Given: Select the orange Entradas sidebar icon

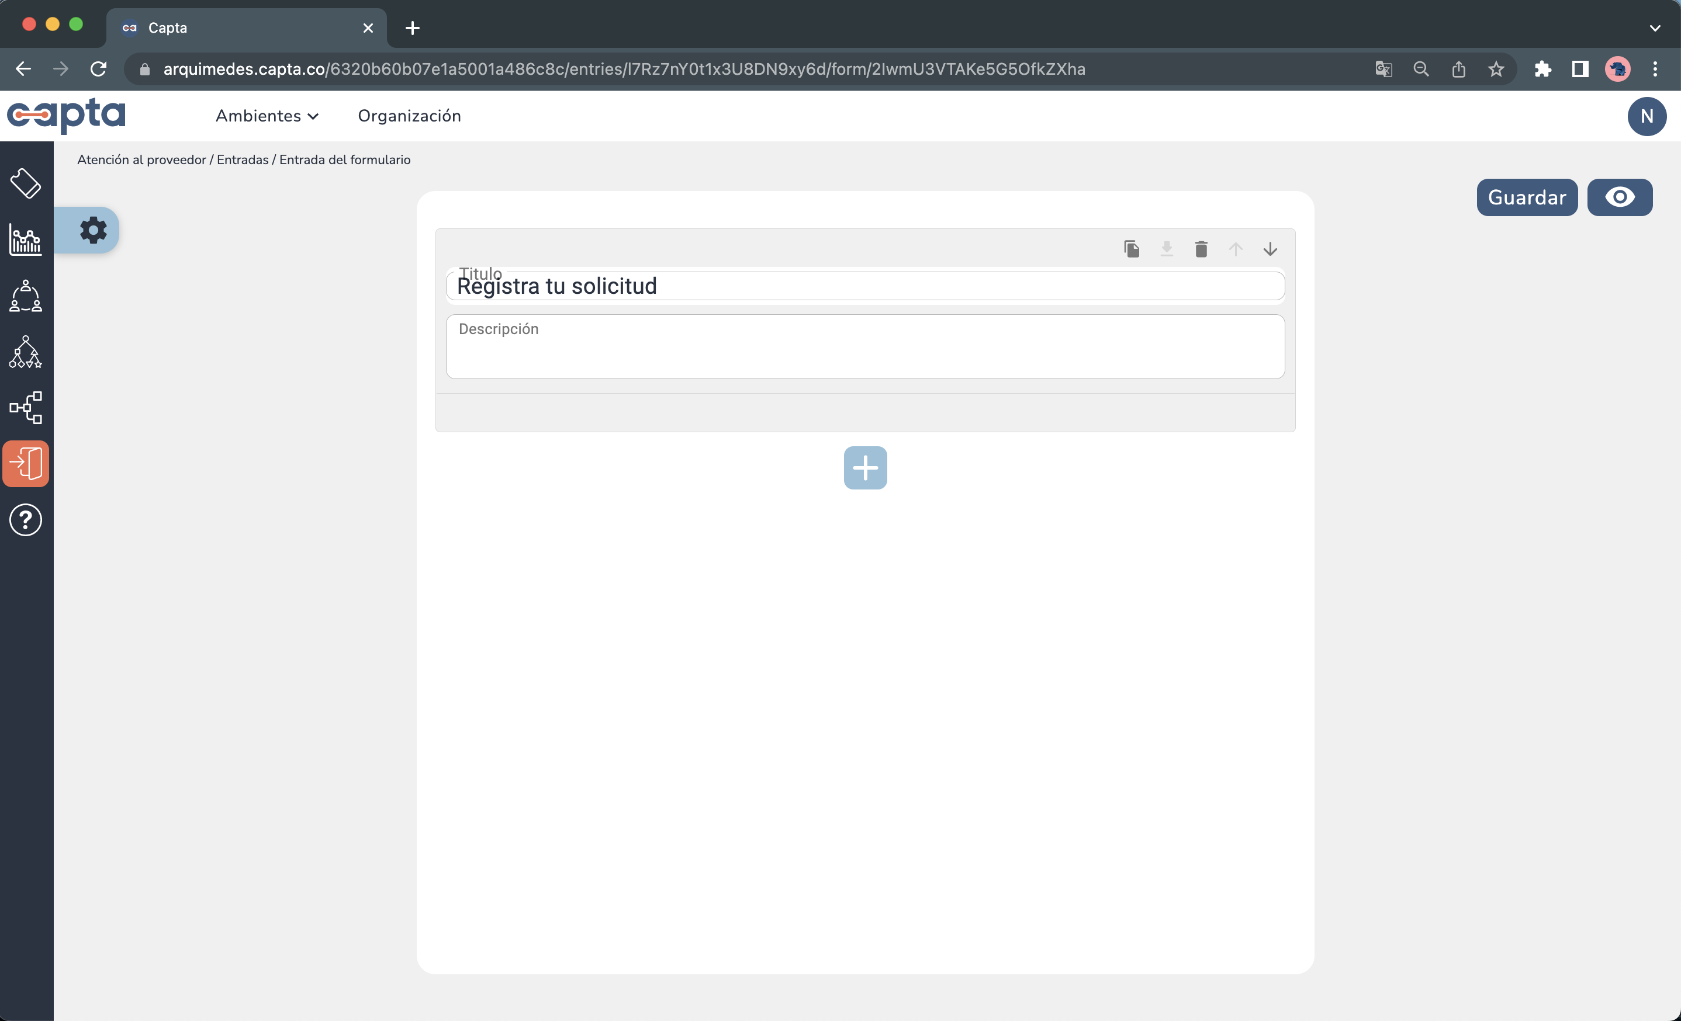Looking at the screenshot, I should 26,464.
